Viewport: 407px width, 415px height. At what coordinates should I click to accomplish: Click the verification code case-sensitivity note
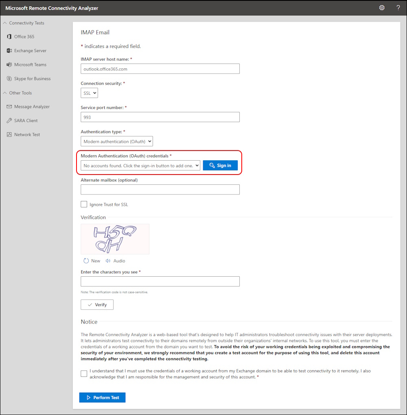(114, 292)
